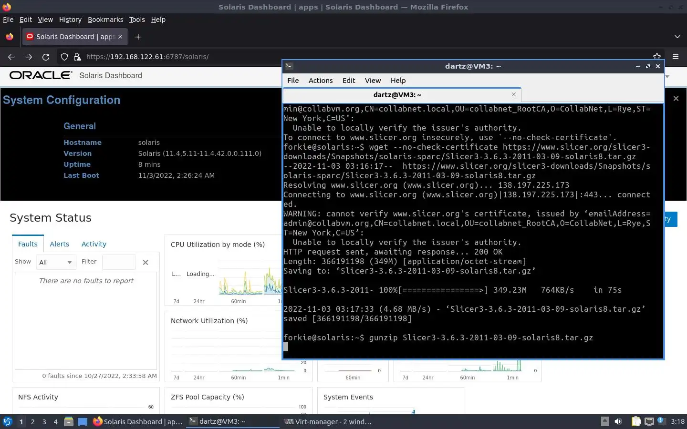Image resolution: width=687 pixels, height=429 pixels.
Task: Select 7d range on Network Utilization chart
Action: click(x=176, y=378)
